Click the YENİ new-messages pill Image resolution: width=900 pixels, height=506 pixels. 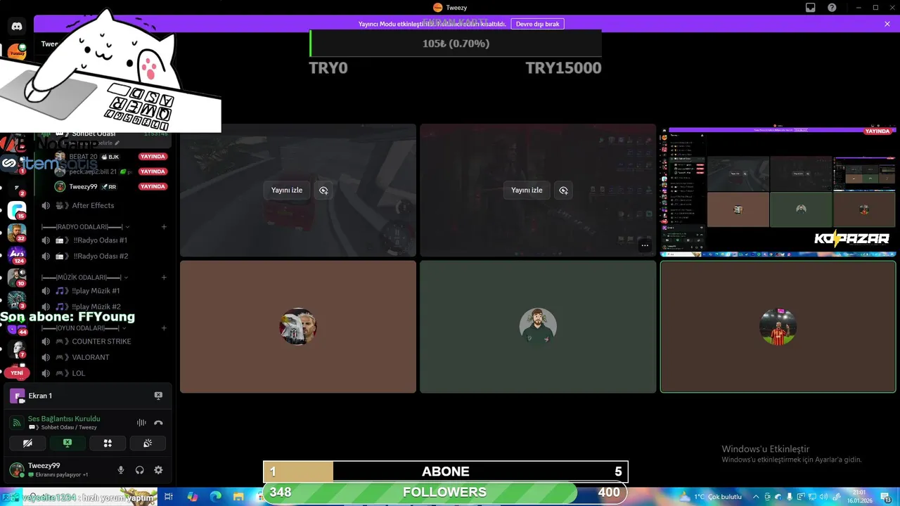coord(17,373)
